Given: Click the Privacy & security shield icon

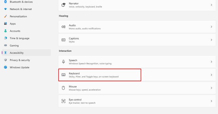Looking at the screenshot, I should pyautogui.click(x=5, y=60).
